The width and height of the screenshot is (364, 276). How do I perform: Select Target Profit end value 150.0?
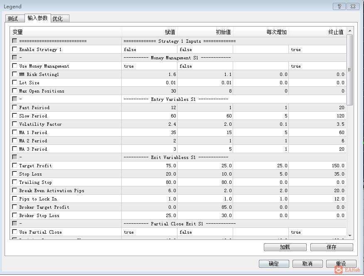pyautogui.click(x=317, y=166)
